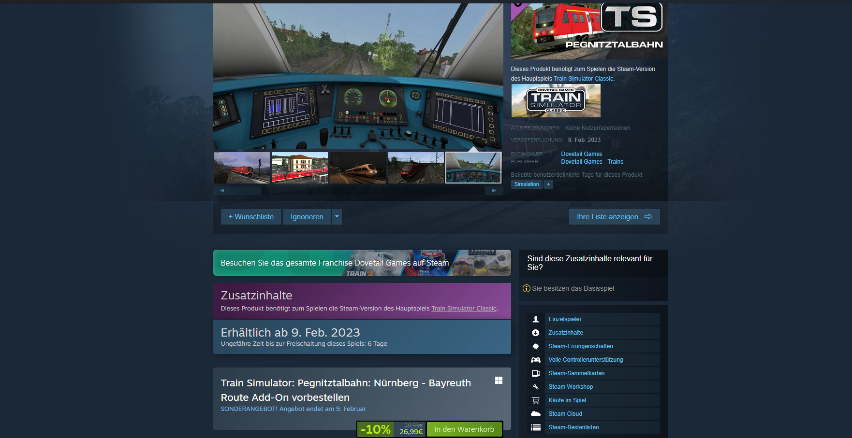This screenshot has width=852, height=438.
Task: Click the Pegnitztalbahn pre-order title text
Action: point(346,390)
